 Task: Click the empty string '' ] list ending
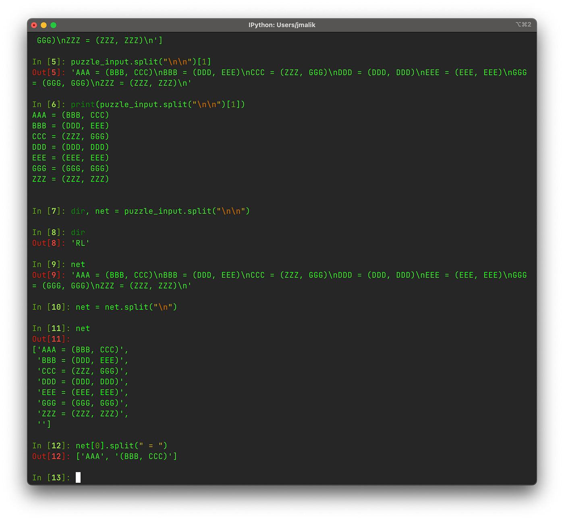pos(44,424)
